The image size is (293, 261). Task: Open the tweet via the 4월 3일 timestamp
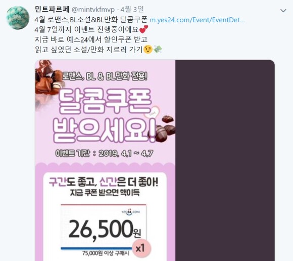[132, 9]
